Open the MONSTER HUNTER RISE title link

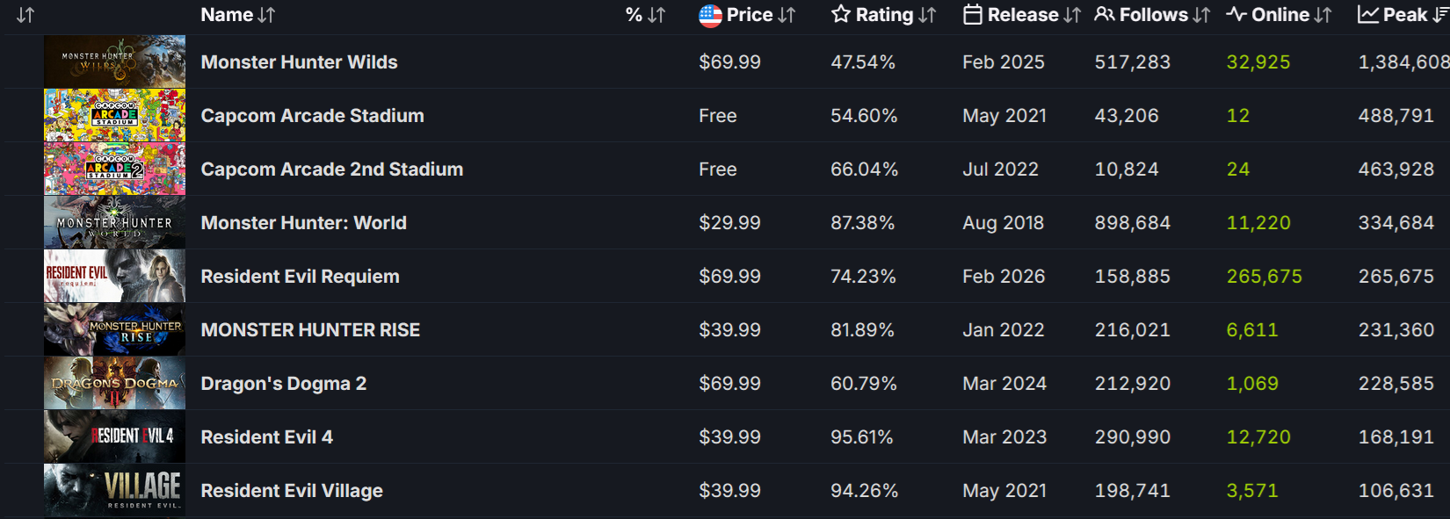click(310, 330)
